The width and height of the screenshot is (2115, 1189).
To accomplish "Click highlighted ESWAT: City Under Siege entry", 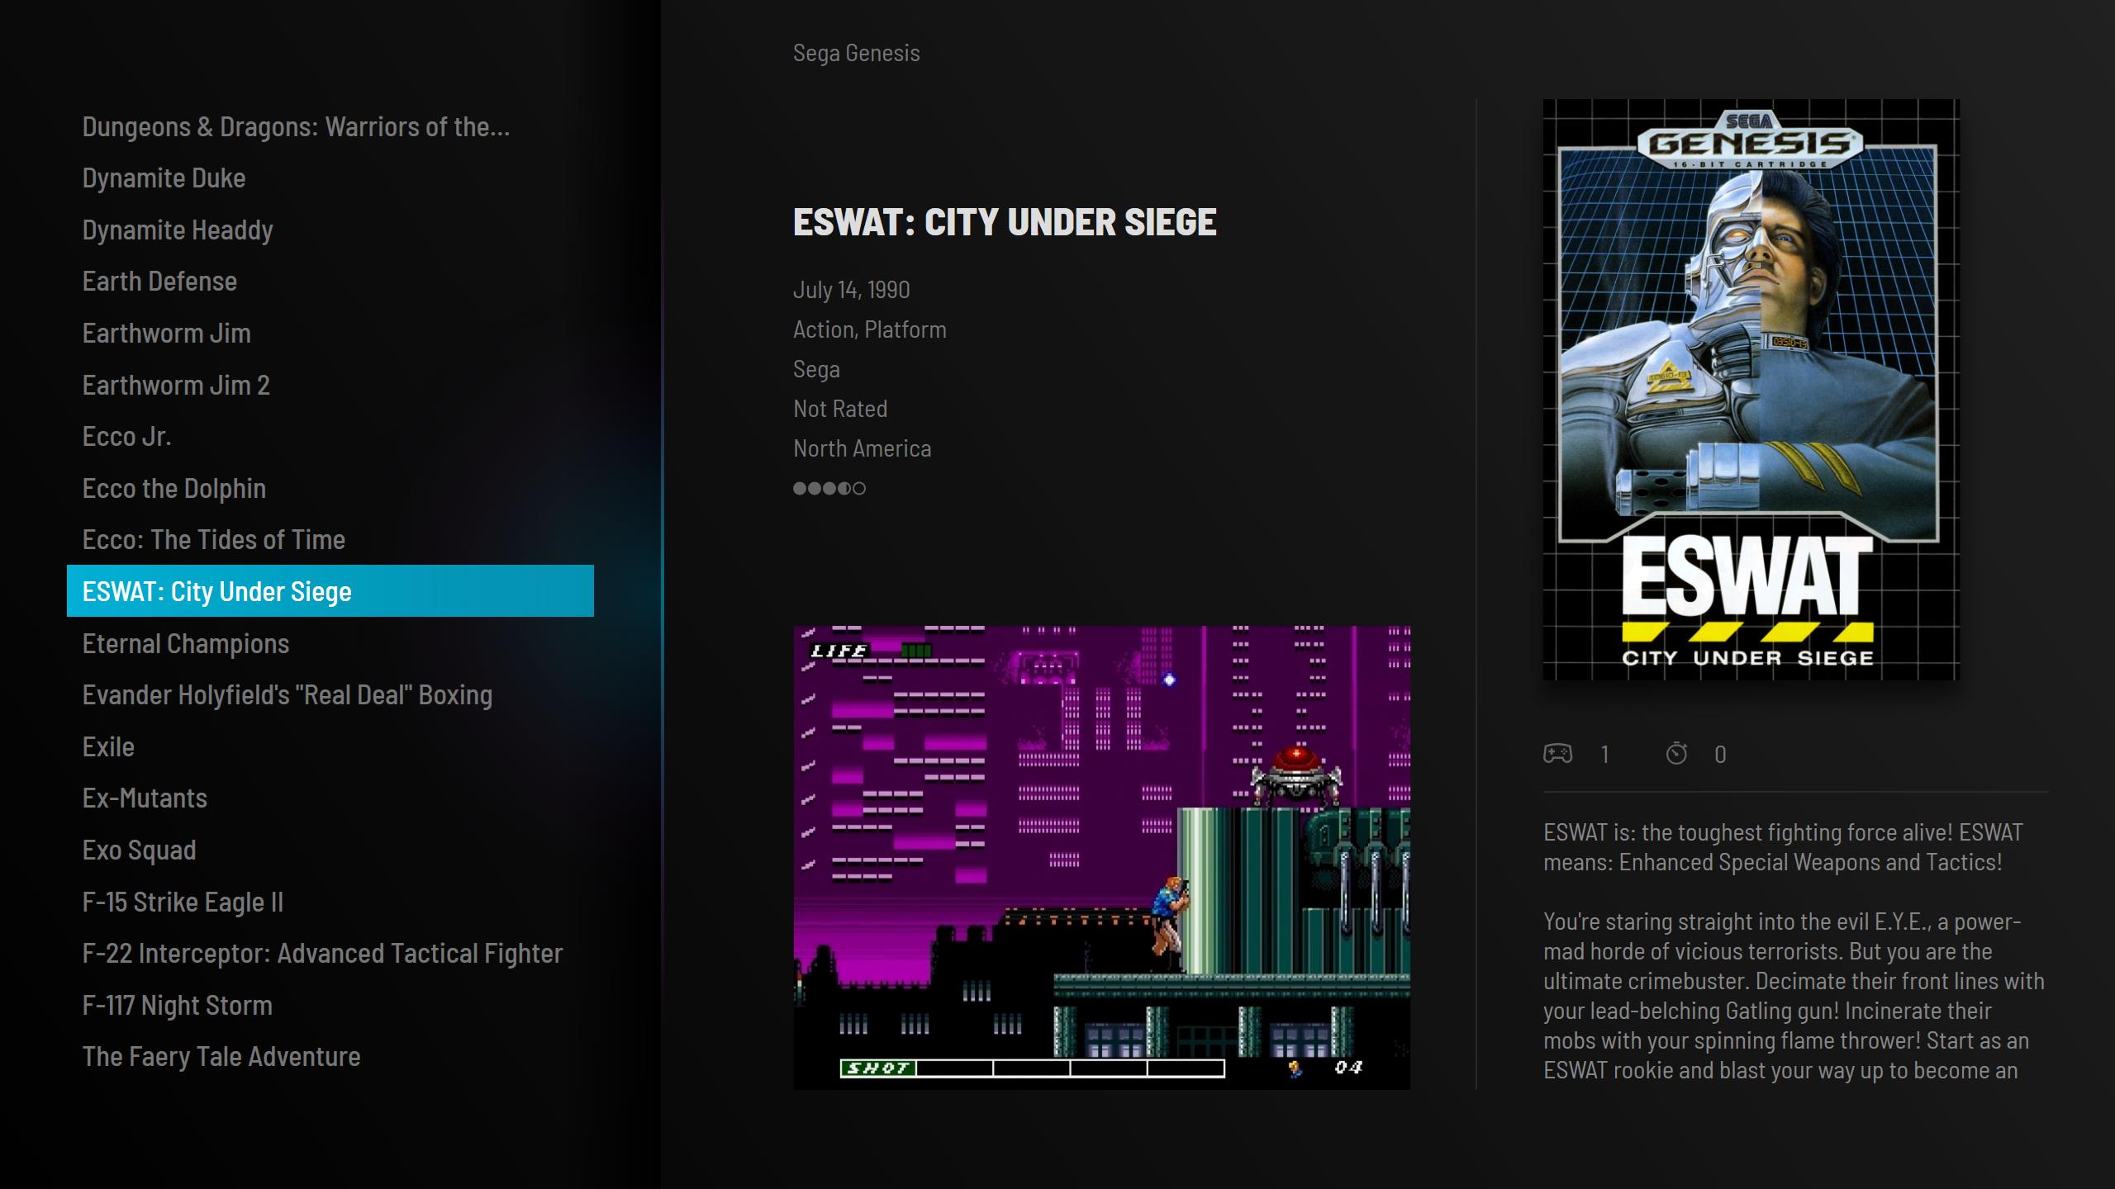I will 330,591.
